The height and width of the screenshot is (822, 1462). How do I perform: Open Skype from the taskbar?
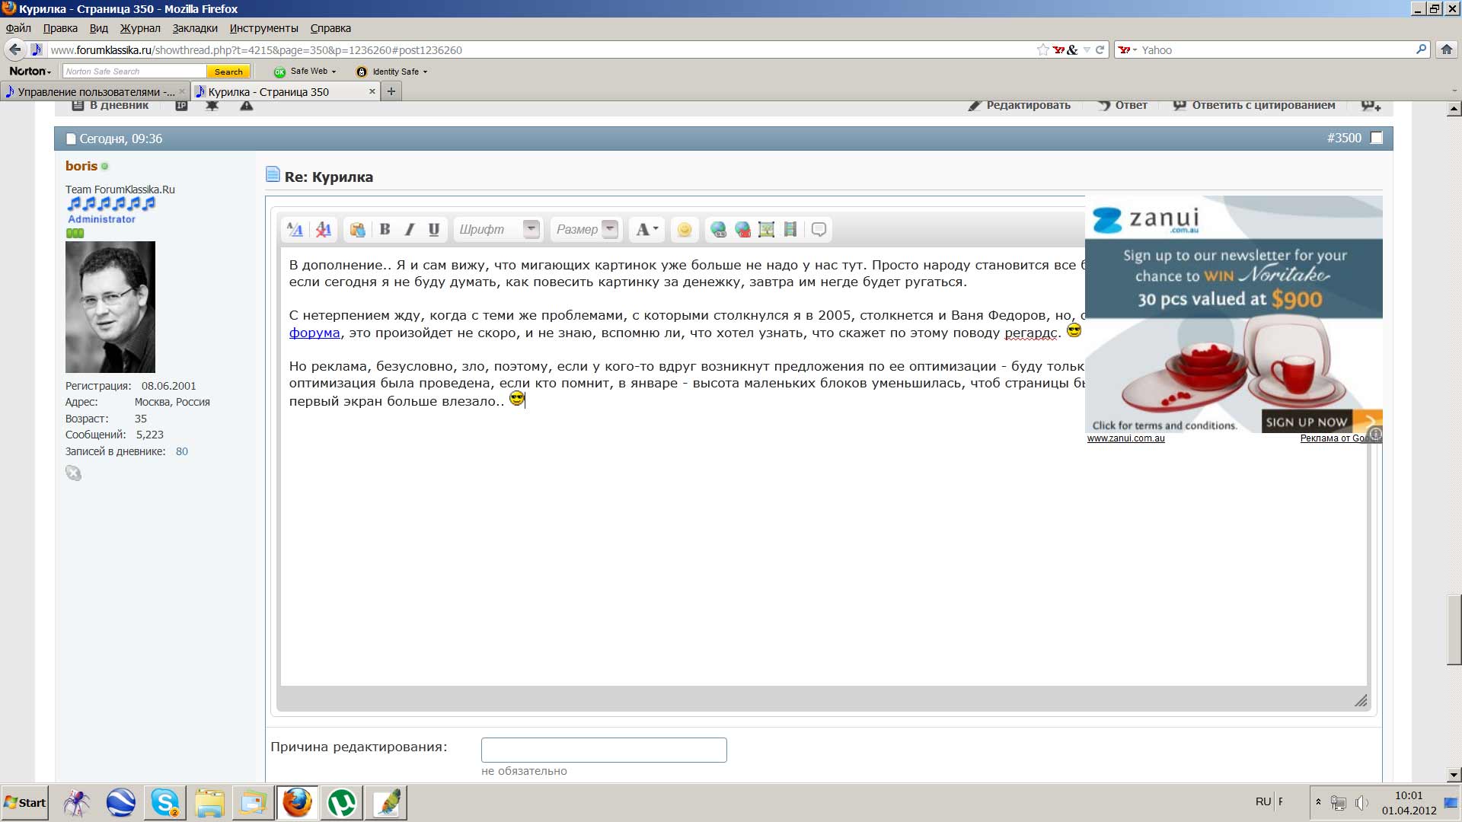[x=164, y=802]
